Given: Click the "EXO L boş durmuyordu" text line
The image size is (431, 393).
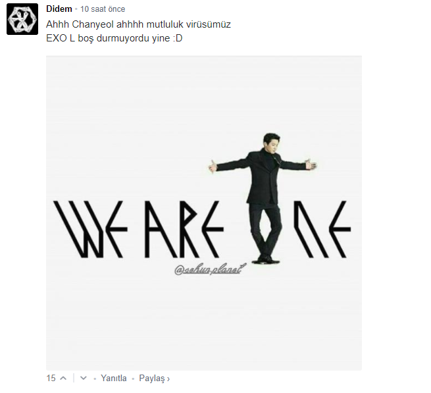Looking at the screenshot, I should click(114, 38).
